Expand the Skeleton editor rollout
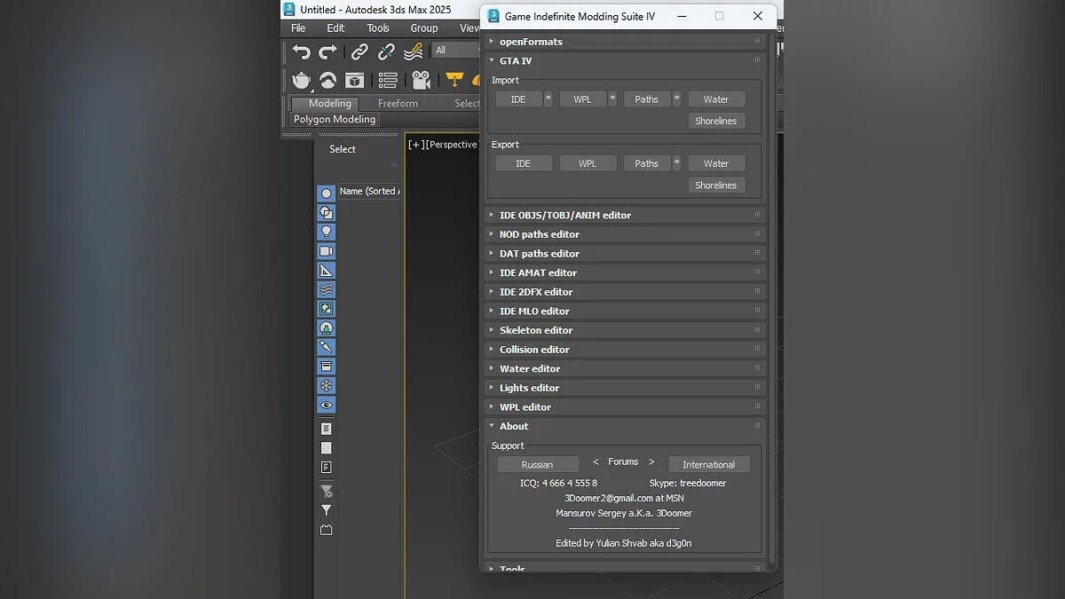 click(625, 330)
